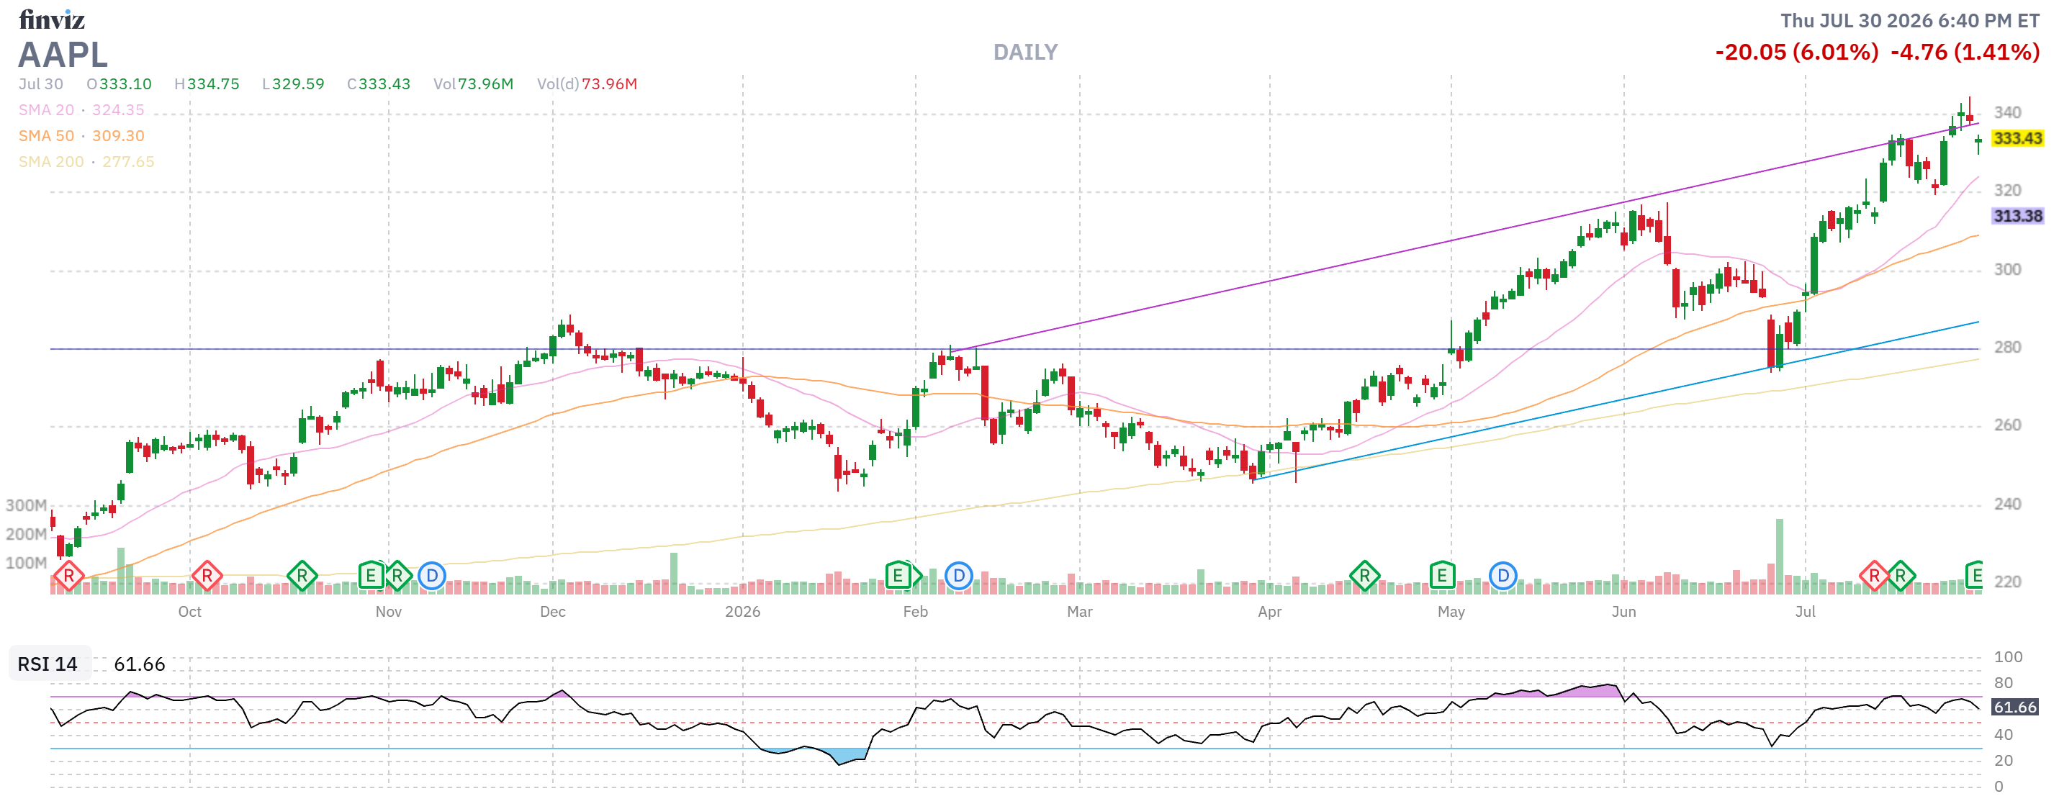Screen dimensions: 2059x809
Task: Click the green R marker in early November
Action: coord(397,576)
